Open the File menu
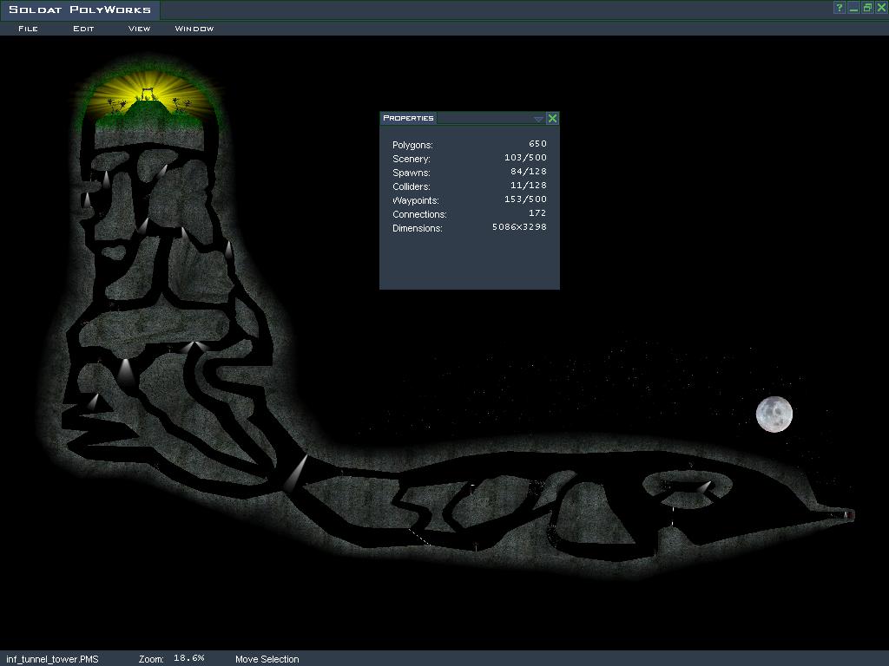The image size is (889, 666). 28,29
